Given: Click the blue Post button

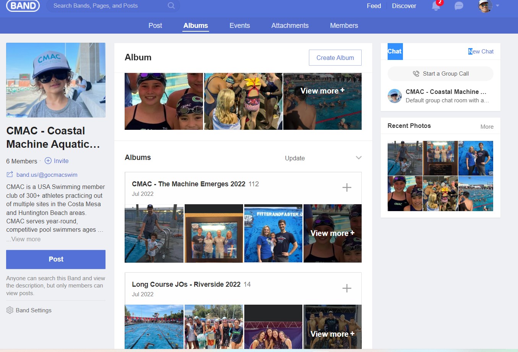Looking at the screenshot, I should pyautogui.click(x=56, y=259).
